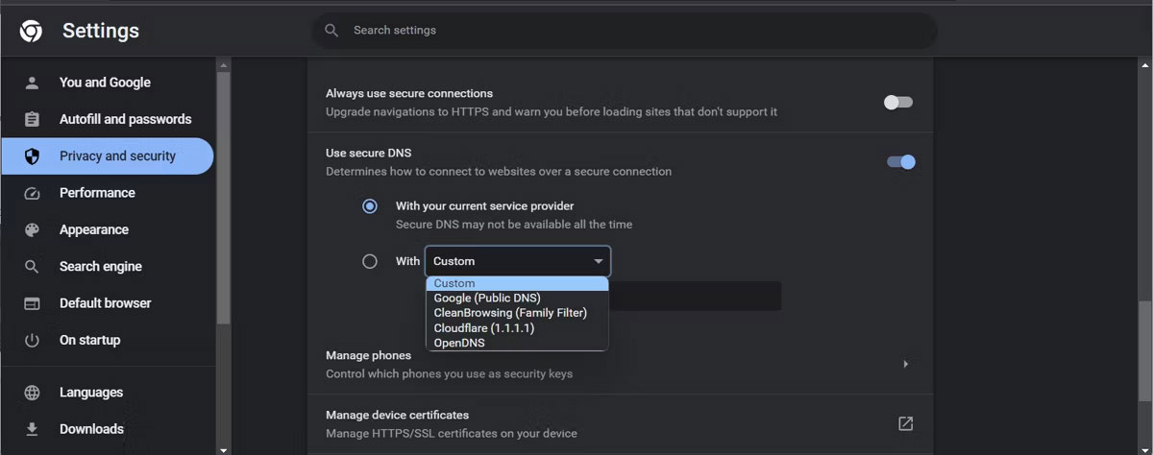This screenshot has height=455, width=1153.
Task: Click the Search settings input field
Action: pos(625,31)
